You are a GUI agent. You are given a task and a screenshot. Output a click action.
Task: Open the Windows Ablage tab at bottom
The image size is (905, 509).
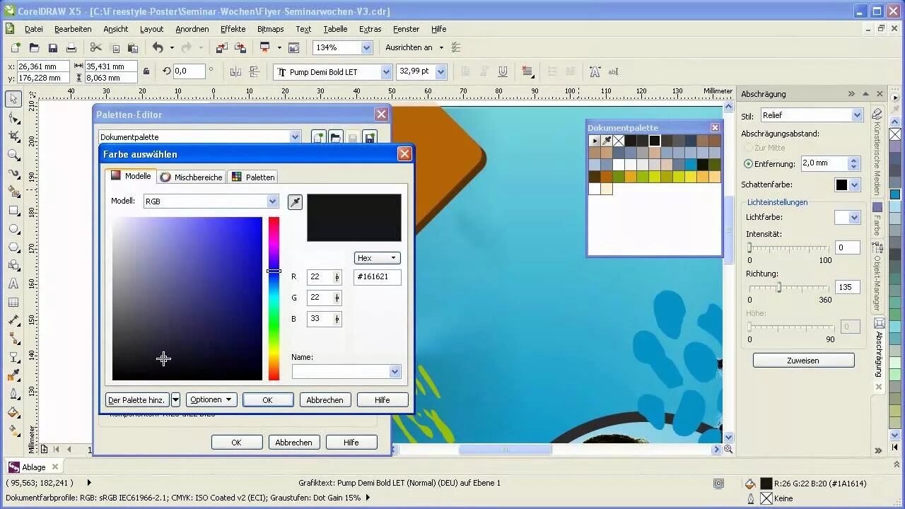34,467
